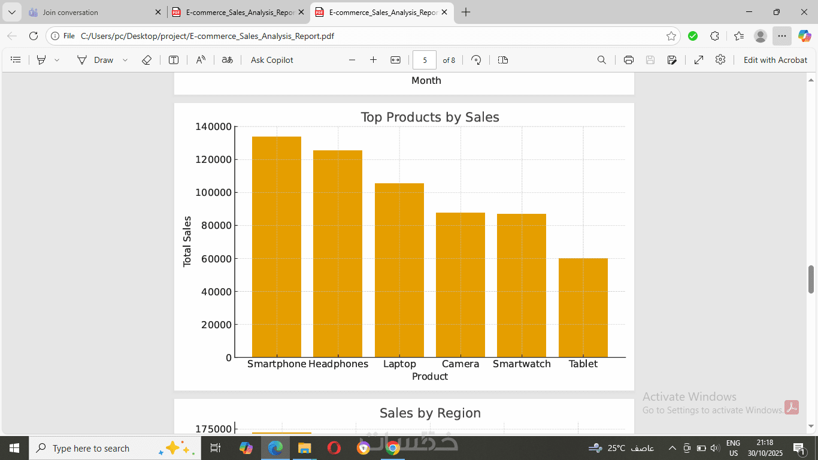818x460 pixels.
Task: Open the Draw tool options dropdown arrow
Action: click(125, 60)
